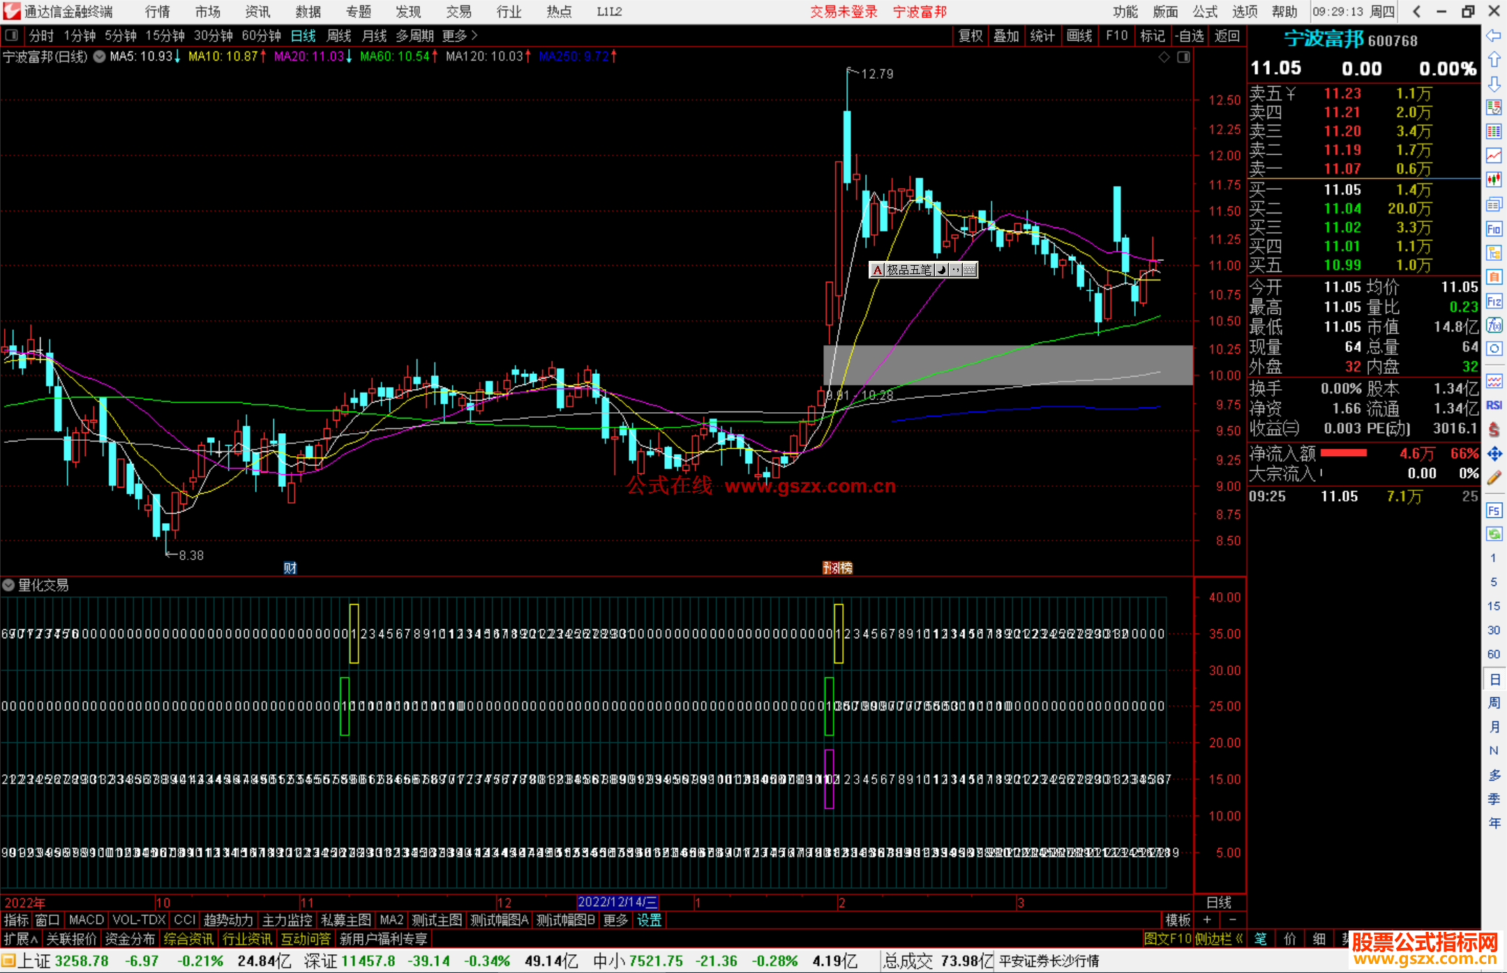The image size is (1507, 973).
Task: Click the four-way move arrows icon
Action: coord(1494,454)
